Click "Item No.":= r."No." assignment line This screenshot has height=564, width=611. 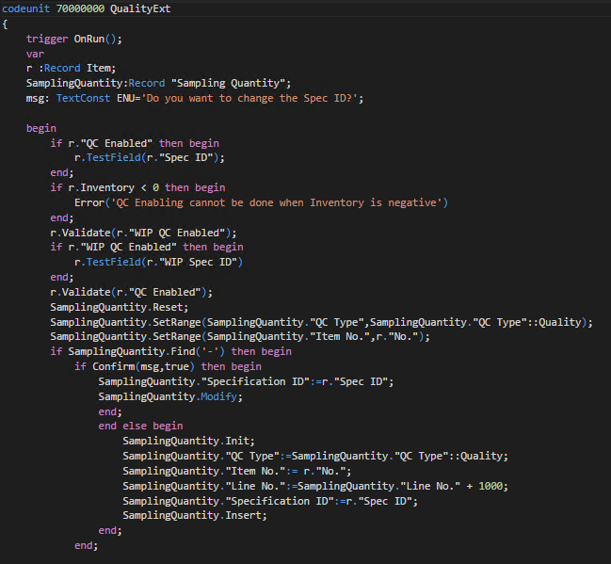[237, 471]
